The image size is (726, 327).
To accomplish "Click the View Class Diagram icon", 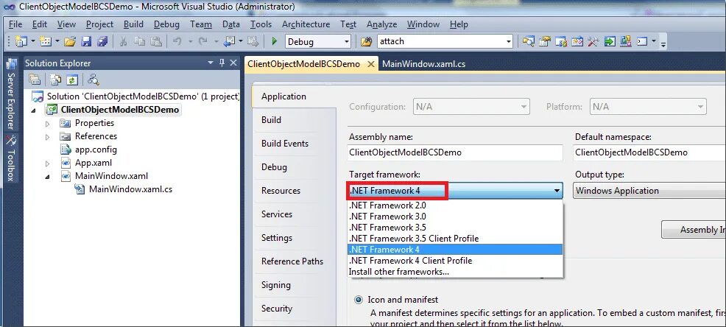I will point(93,80).
